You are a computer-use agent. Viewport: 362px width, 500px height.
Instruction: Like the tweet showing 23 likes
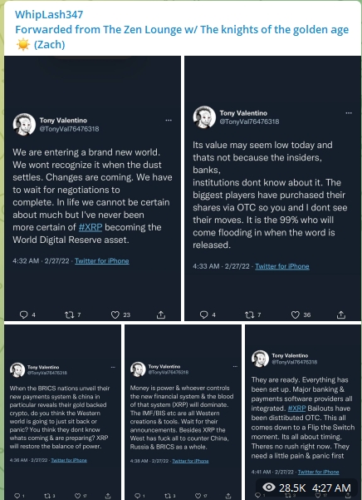pyautogui.click(x=115, y=314)
